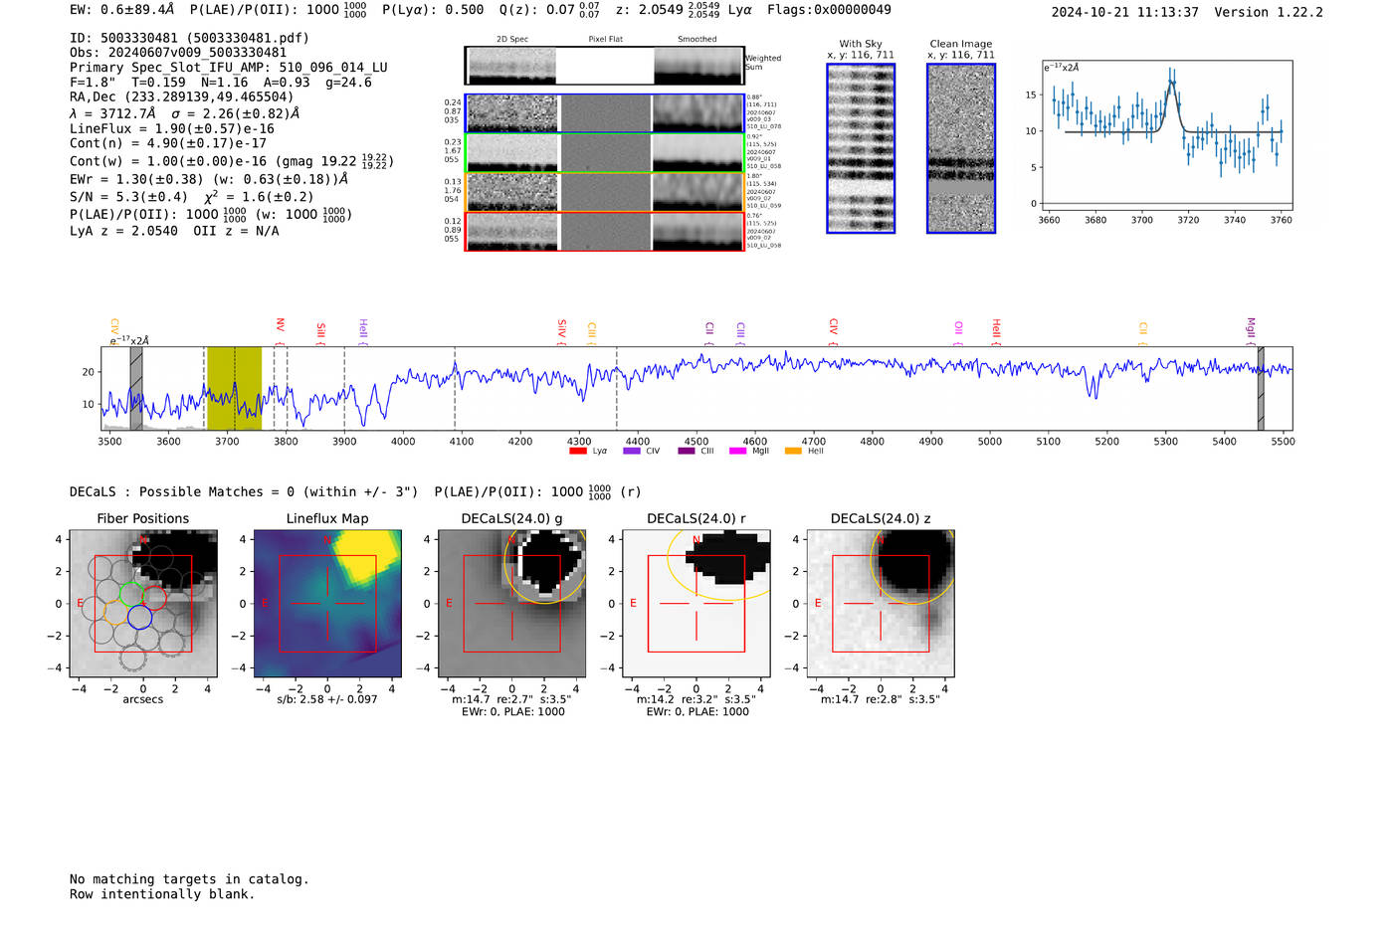1393x948 pixels.
Task: Select the green-bordered 2D fiber spectrum row
Action: click(x=604, y=152)
